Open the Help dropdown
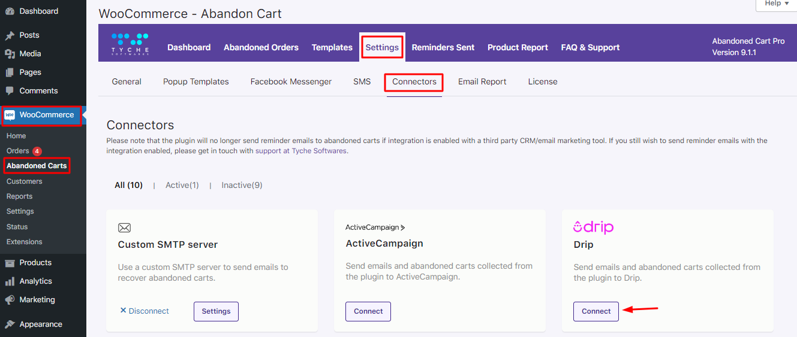 coord(777,4)
